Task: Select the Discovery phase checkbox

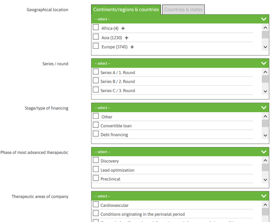Action: [x=96, y=160]
